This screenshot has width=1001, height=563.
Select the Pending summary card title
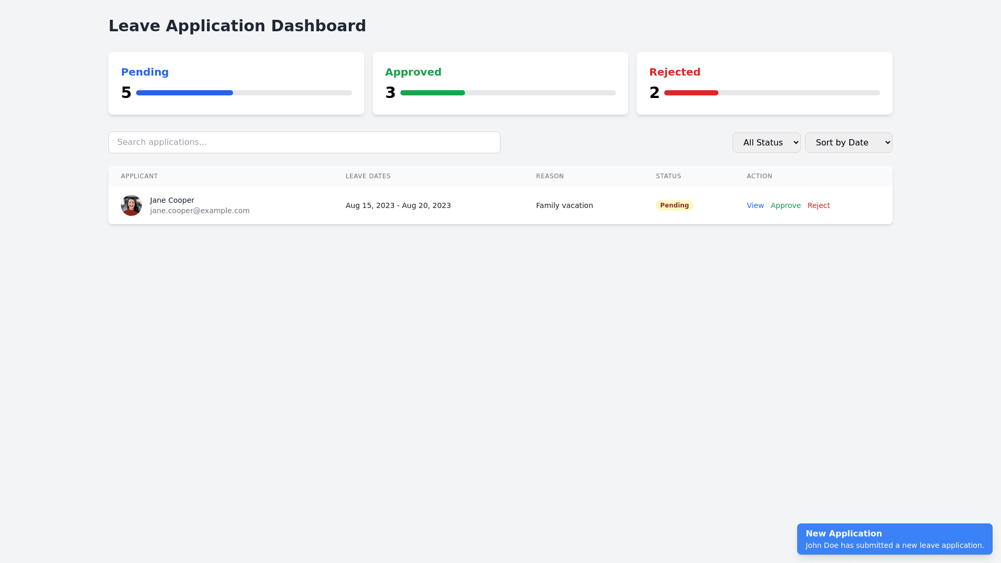(x=145, y=72)
